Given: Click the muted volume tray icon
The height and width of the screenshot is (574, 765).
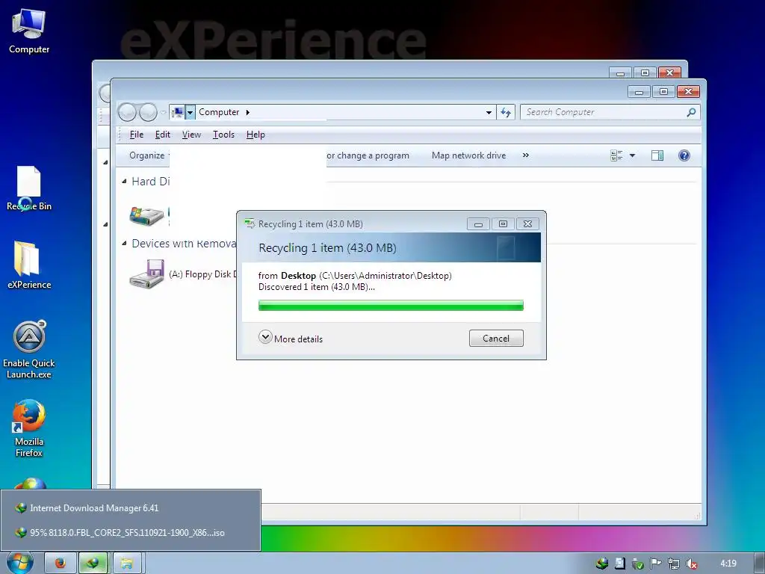Looking at the screenshot, I should click(x=691, y=564).
